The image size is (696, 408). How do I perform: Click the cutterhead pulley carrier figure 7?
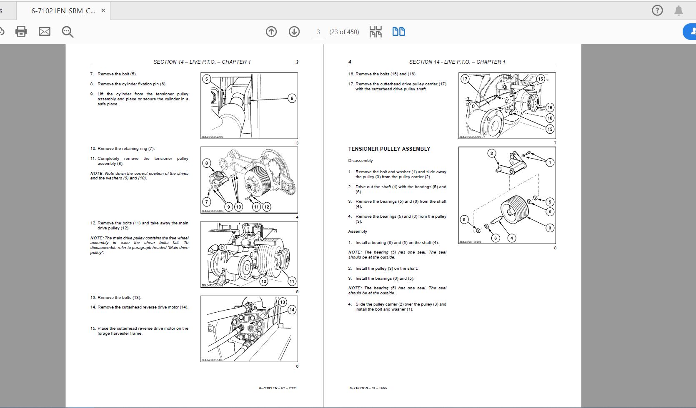[x=507, y=106]
